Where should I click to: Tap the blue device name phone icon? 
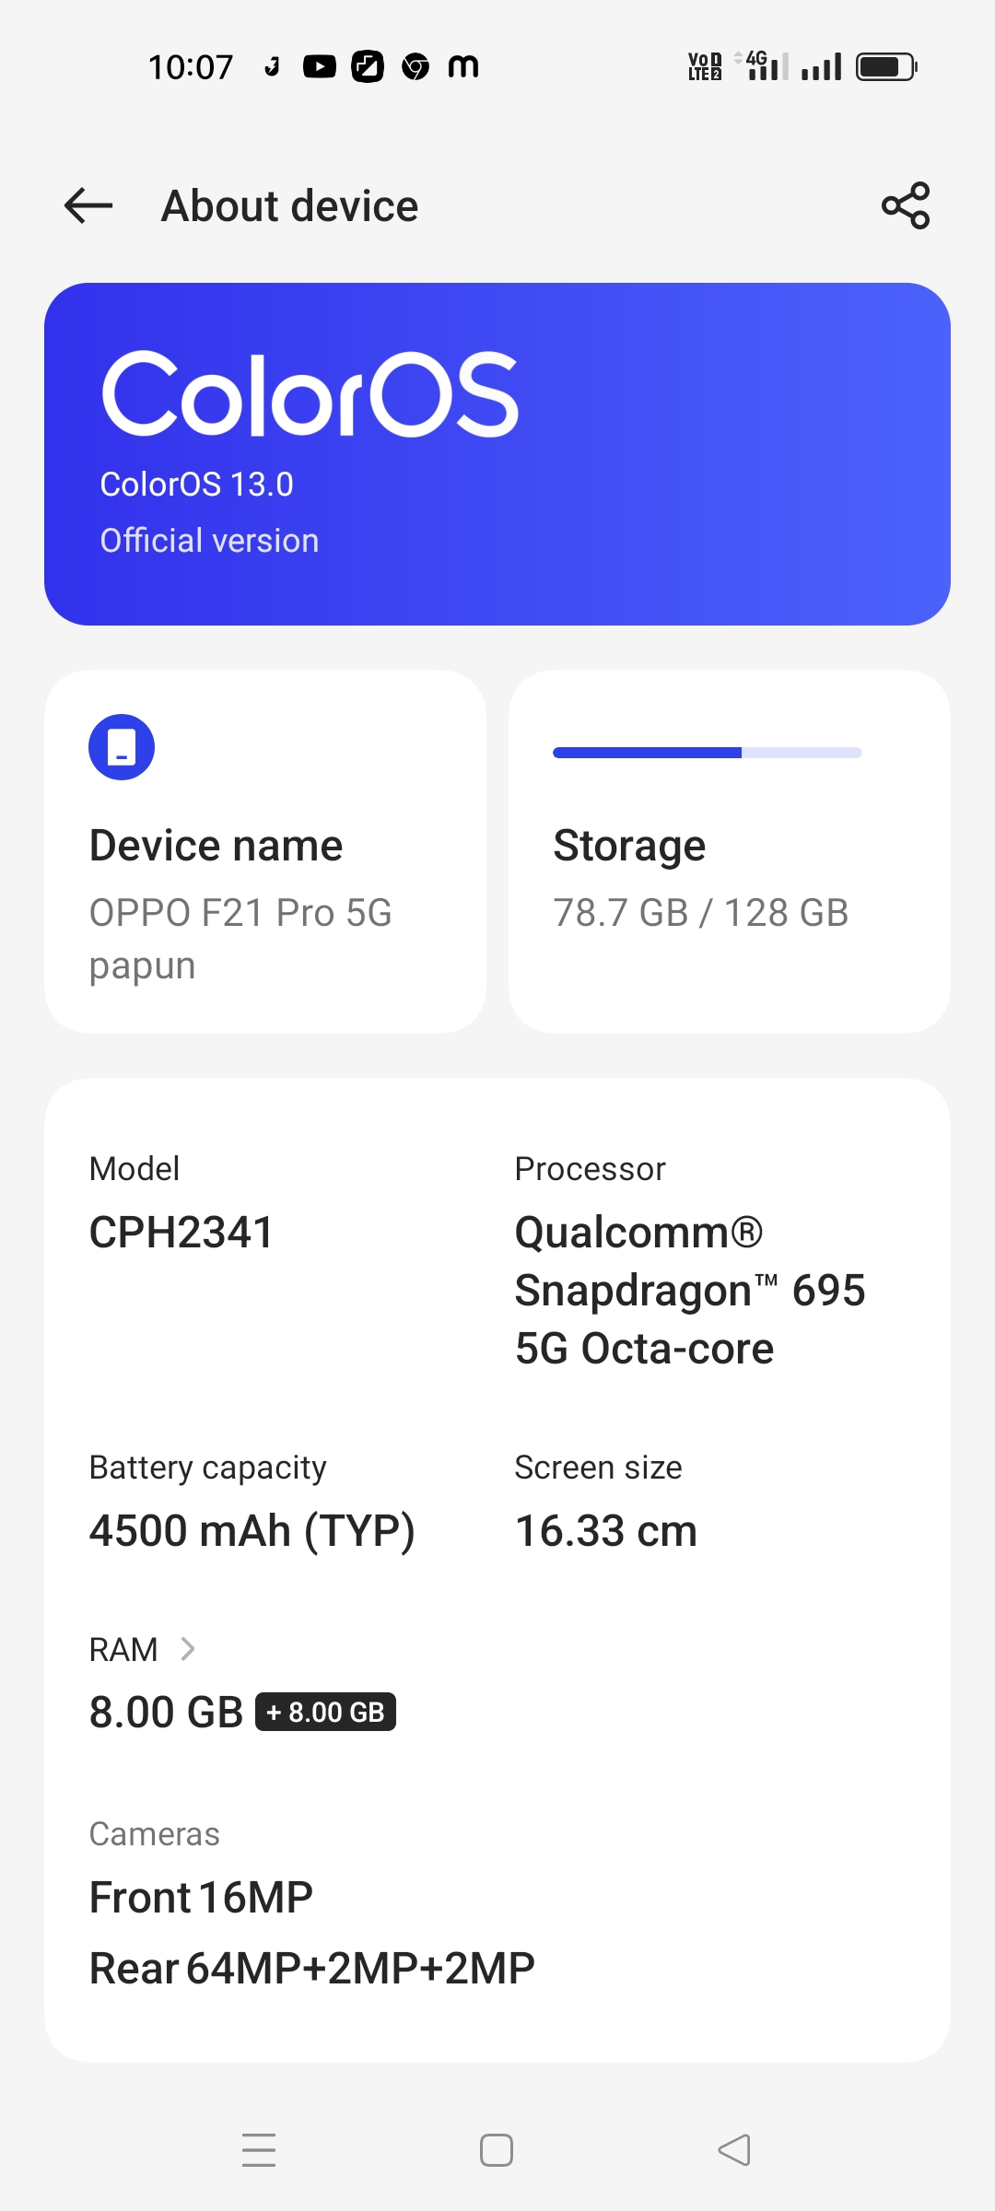point(122,747)
